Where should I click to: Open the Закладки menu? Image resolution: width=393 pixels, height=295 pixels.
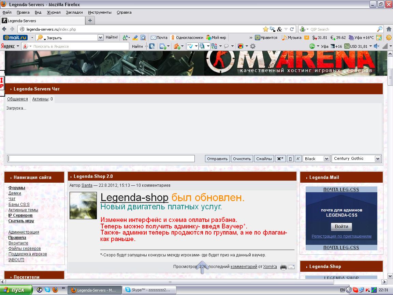click(x=74, y=12)
